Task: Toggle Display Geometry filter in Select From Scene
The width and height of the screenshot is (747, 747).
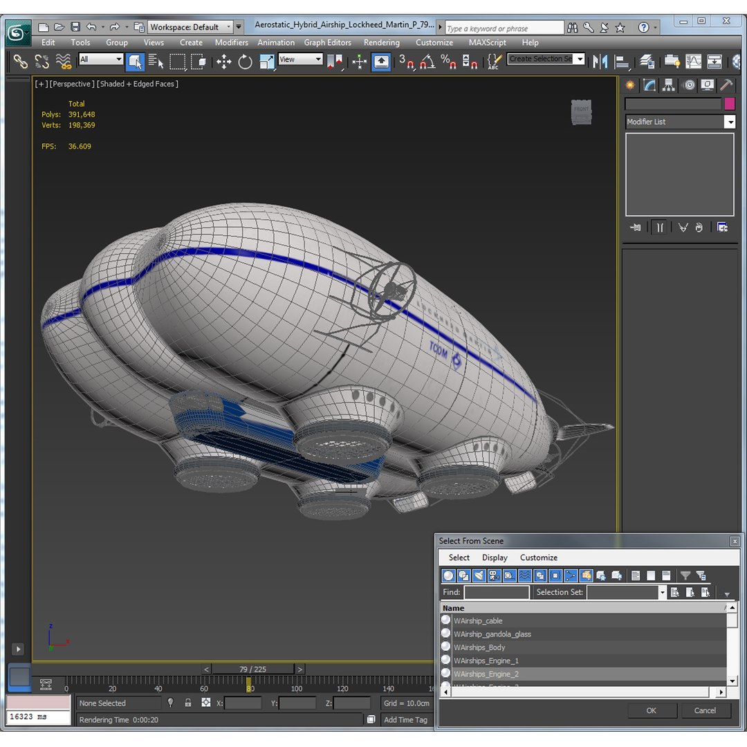Action: click(448, 575)
